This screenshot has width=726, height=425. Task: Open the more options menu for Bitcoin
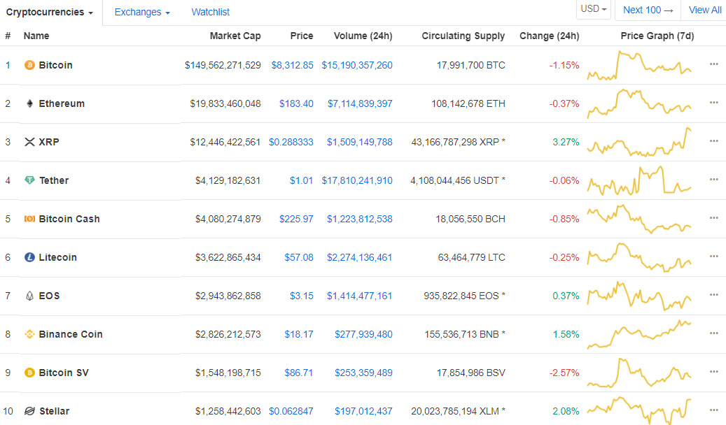point(713,64)
